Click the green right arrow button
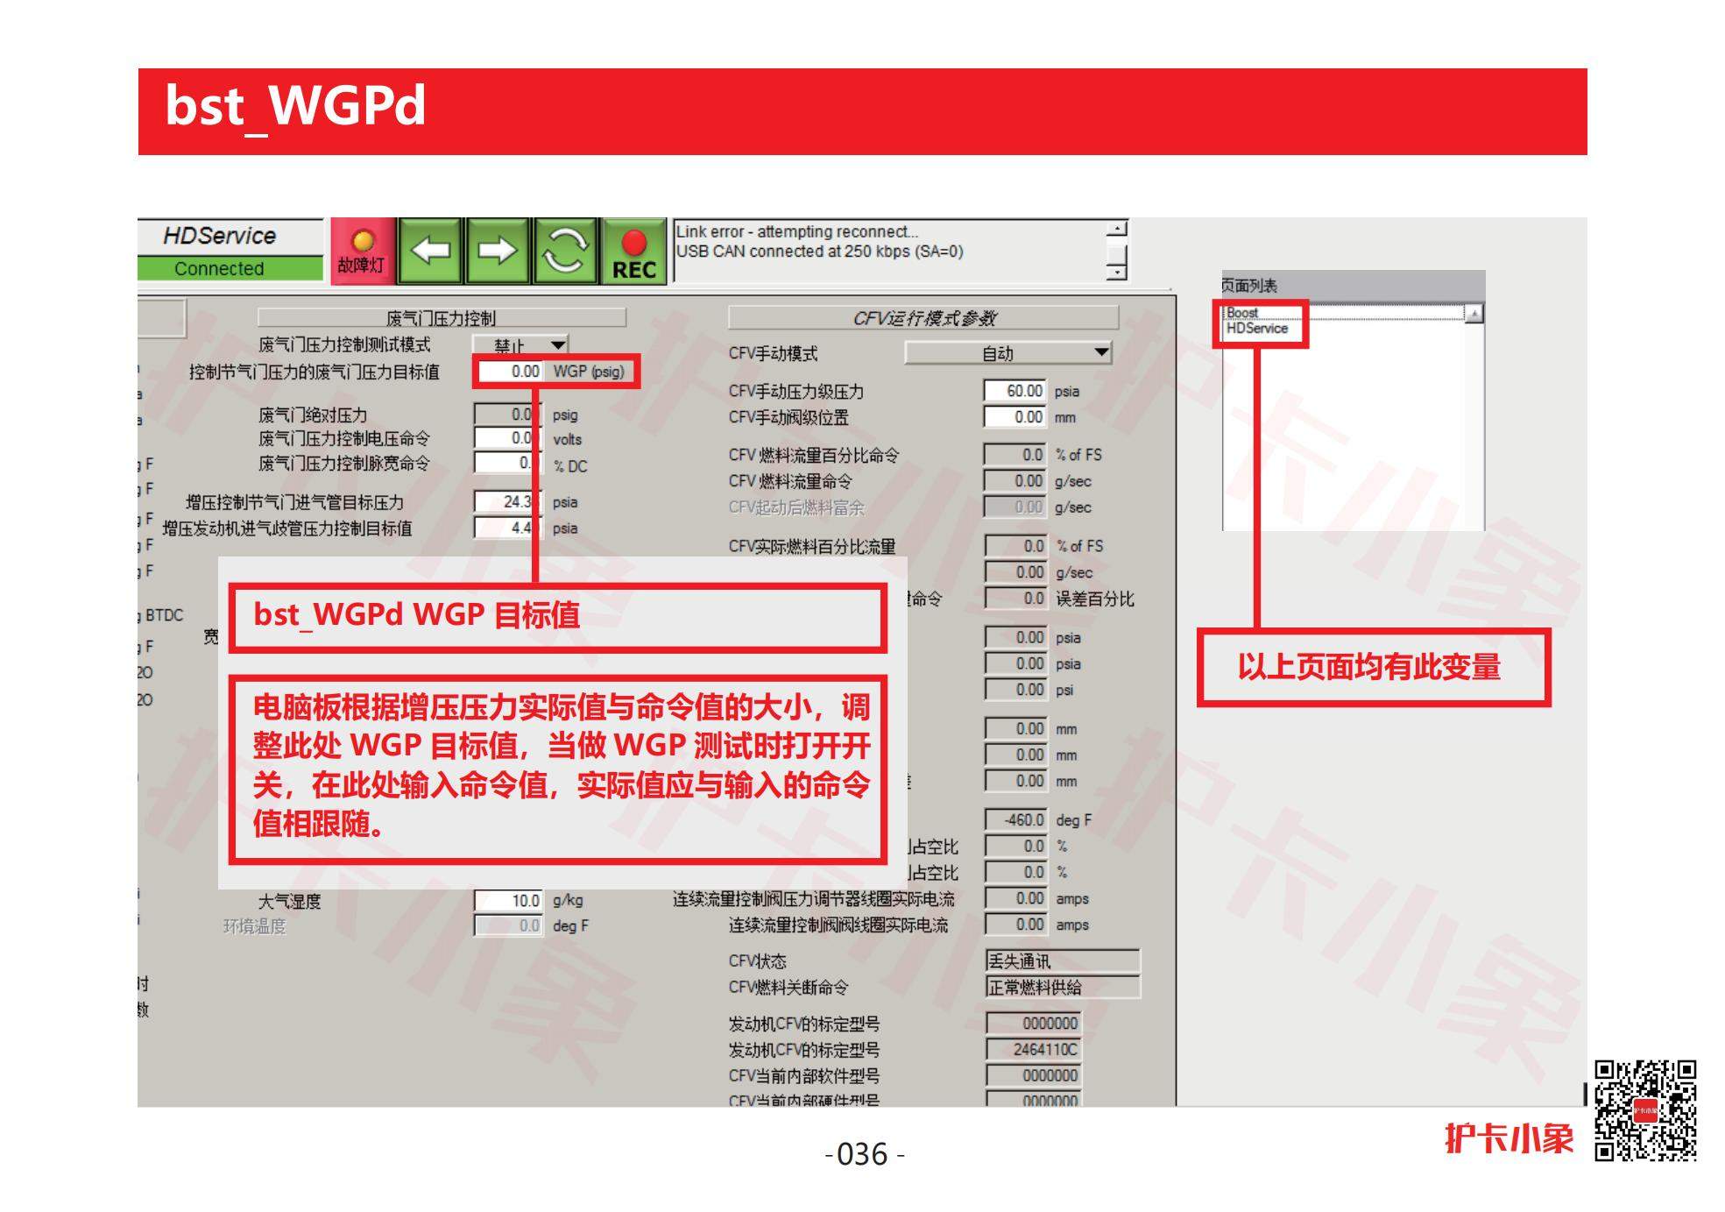The height and width of the screenshot is (1212, 1725). point(498,252)
